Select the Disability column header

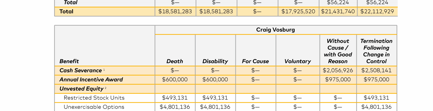(x=215, y=61)
